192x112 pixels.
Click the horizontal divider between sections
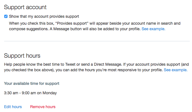[97, 41]
